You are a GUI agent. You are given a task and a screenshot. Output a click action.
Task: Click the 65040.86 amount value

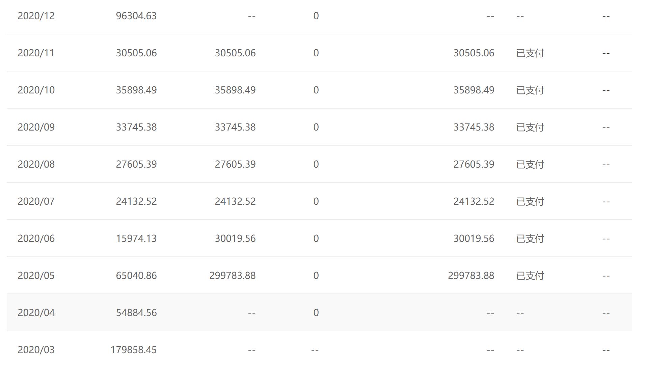pos(136,276)
